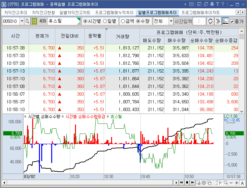Click table scrollbar down arrow

pos(242,111)
